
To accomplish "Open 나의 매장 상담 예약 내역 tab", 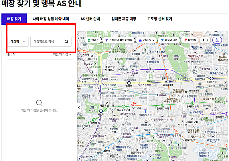I will pos(51,19).
